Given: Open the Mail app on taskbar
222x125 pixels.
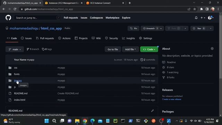Looking at the screenshot, I should [x=100, y=121].
